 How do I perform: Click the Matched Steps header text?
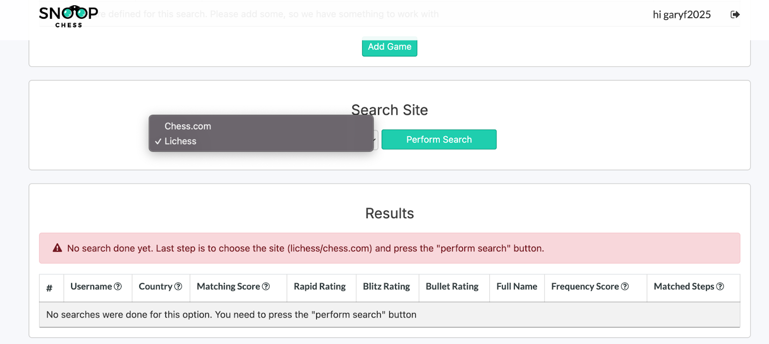(684, 286)
